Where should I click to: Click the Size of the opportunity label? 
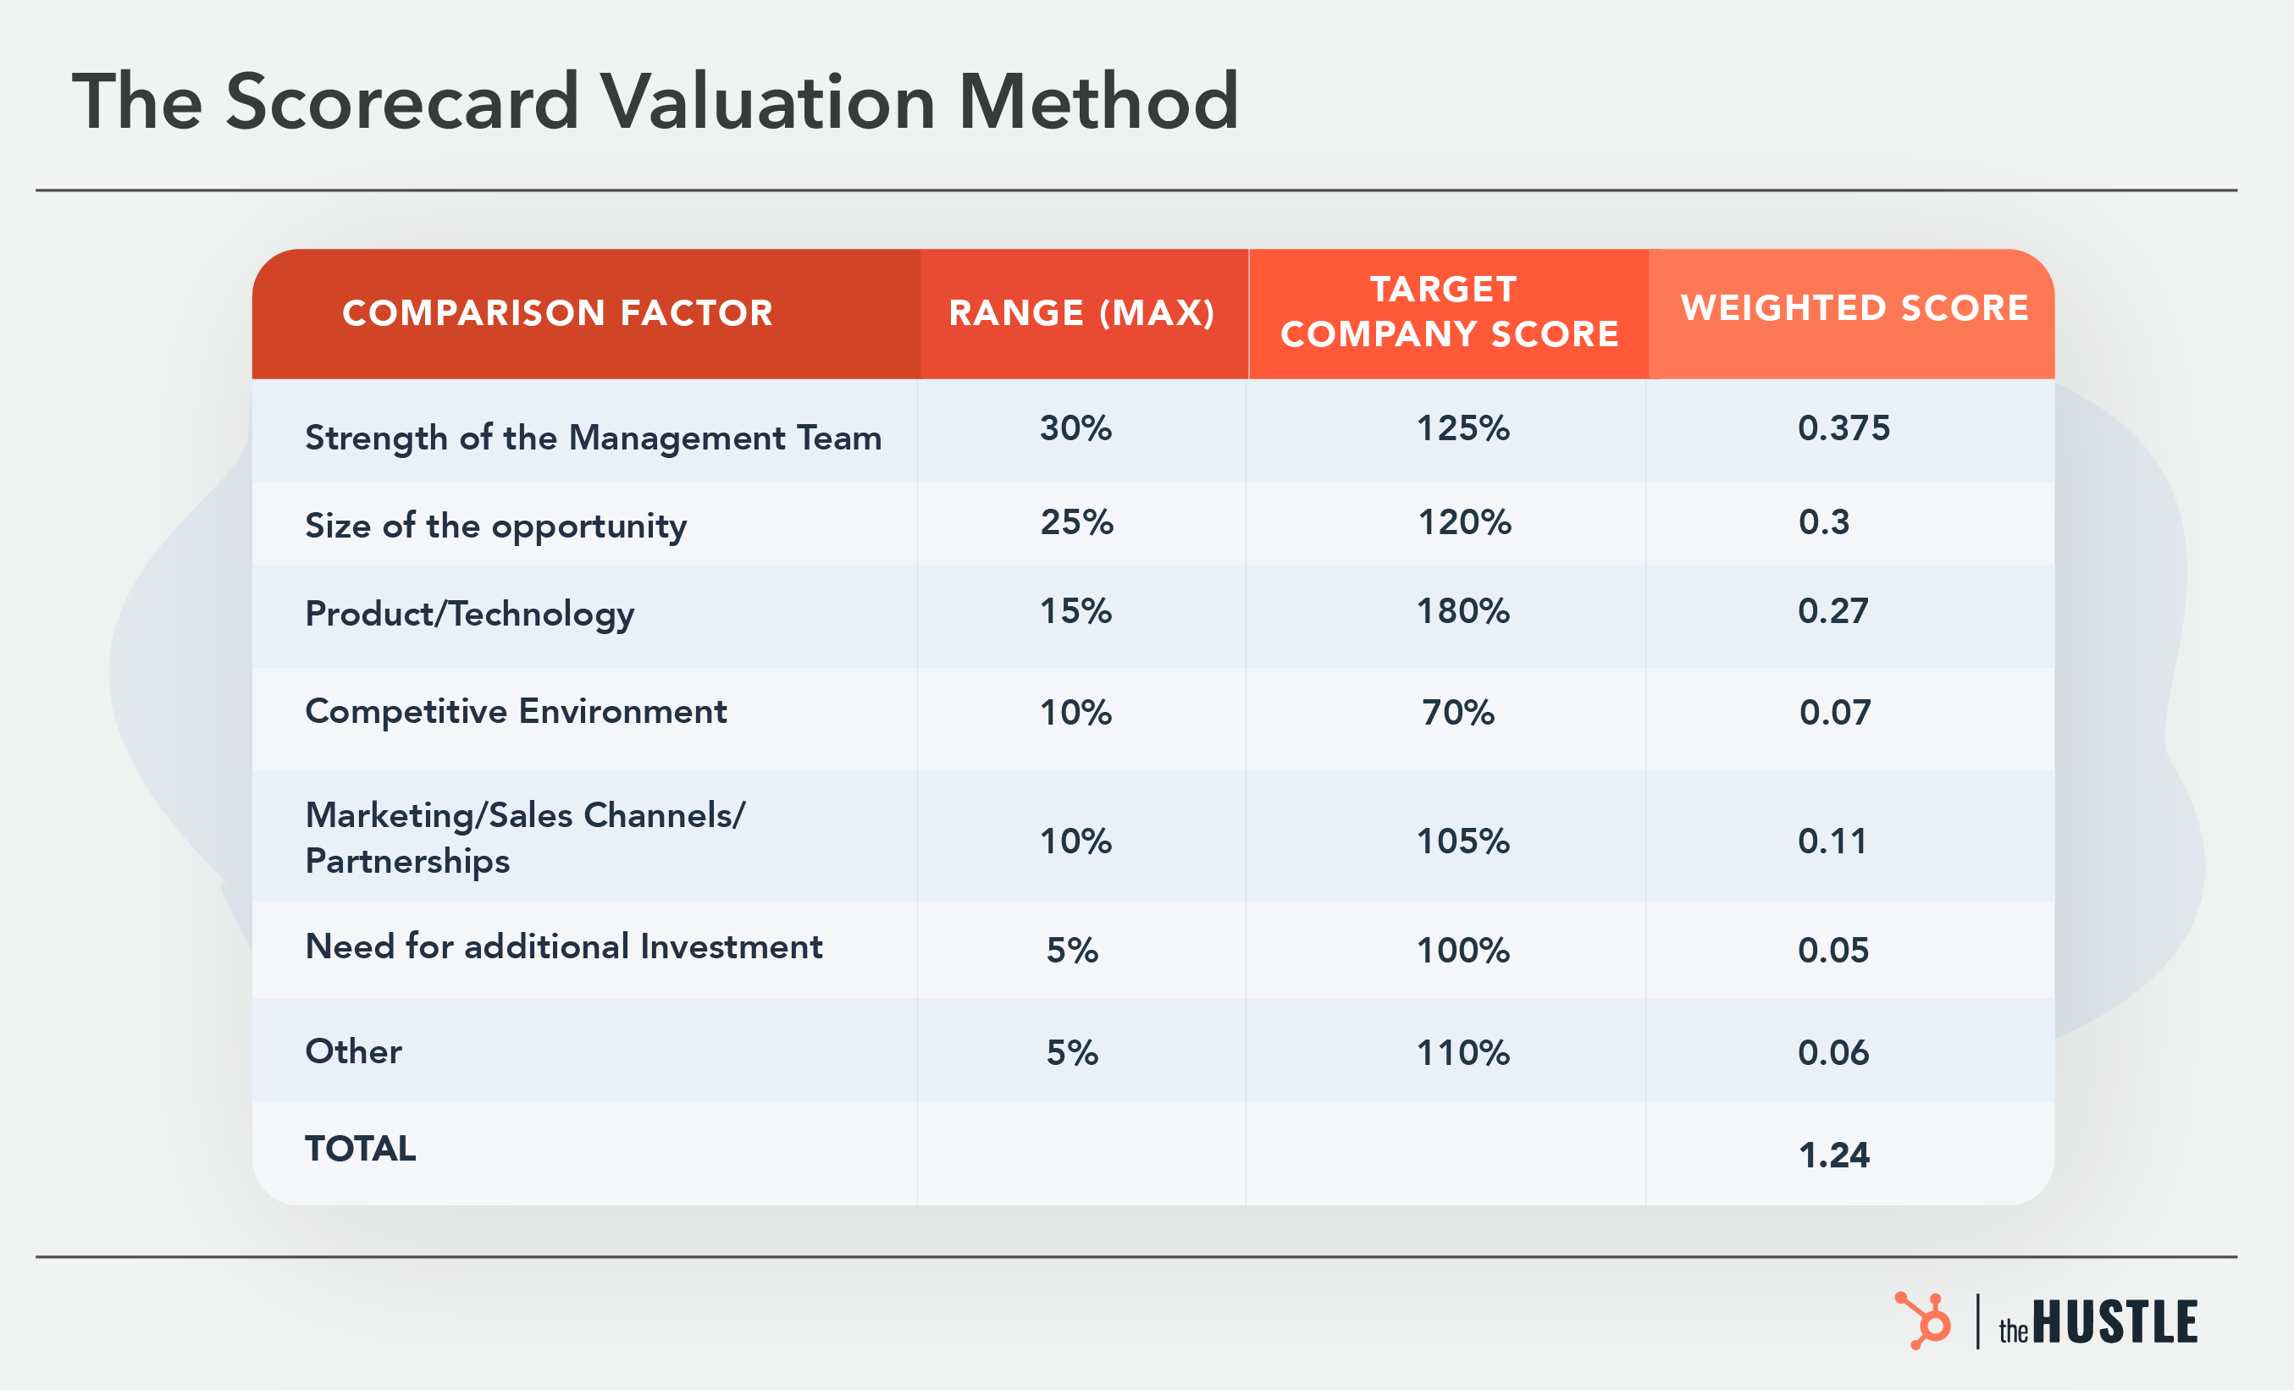(x=495, y=526)
